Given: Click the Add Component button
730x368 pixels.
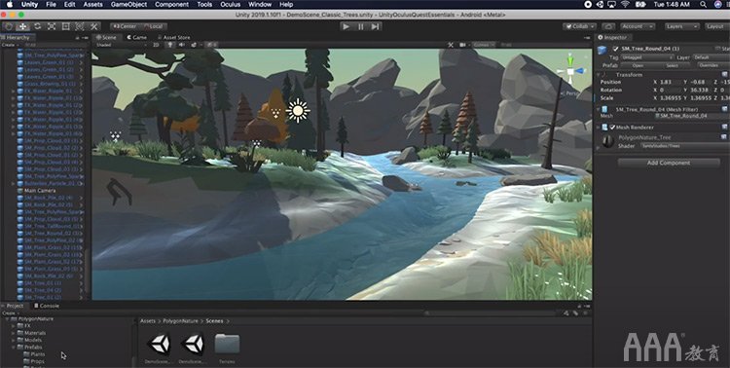Looking at the screenshot, I should pyautogui.click(x=669, y=163).
